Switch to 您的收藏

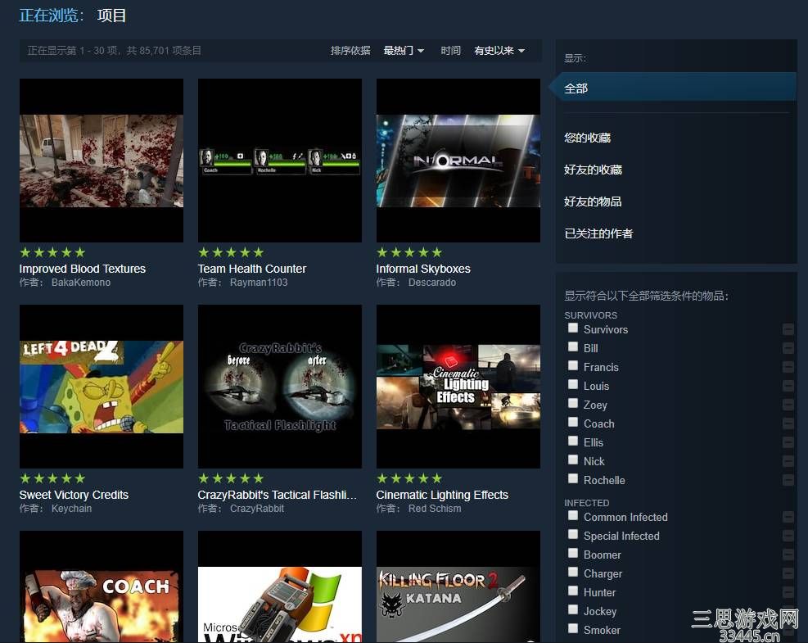click(x=587, y=138)
